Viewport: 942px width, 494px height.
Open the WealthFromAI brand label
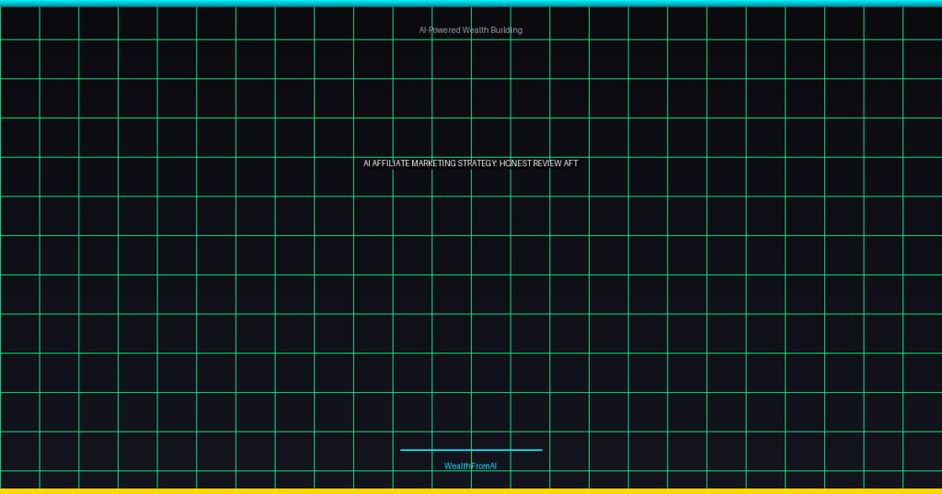coord(470,466)
